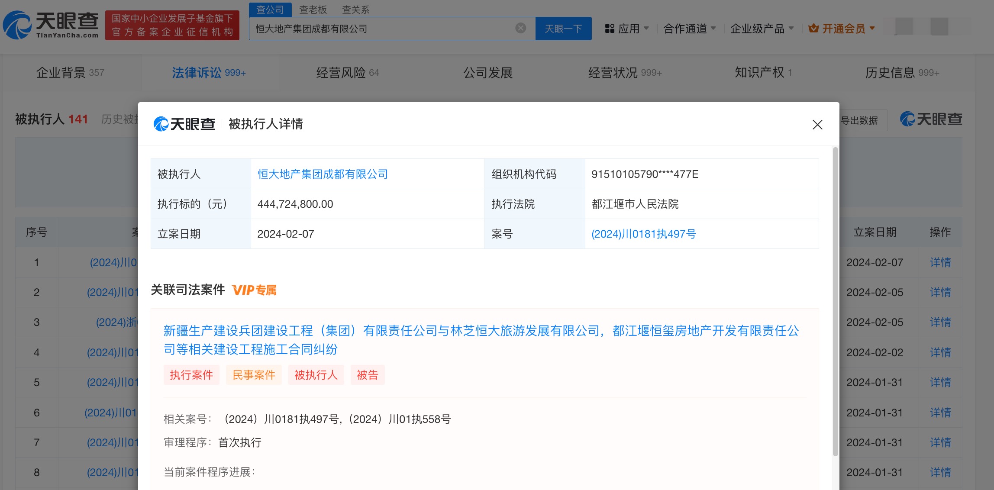Click the 天眼查 watermark logo near export

(x=931, y=119)
